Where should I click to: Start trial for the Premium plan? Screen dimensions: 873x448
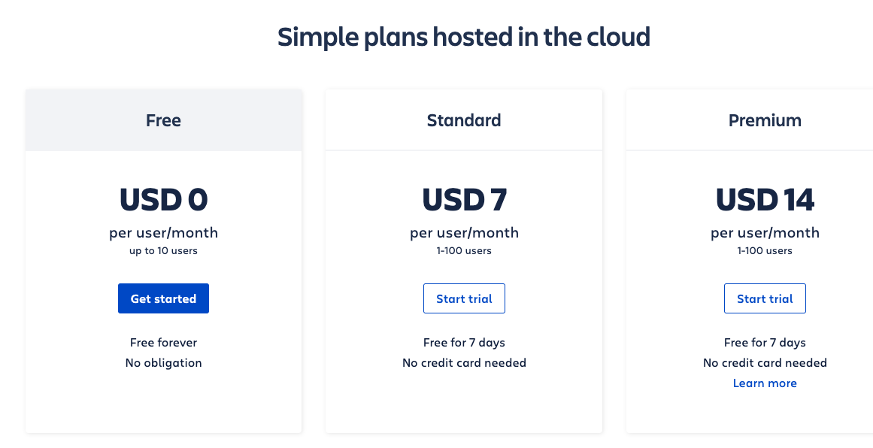point(765,298)
